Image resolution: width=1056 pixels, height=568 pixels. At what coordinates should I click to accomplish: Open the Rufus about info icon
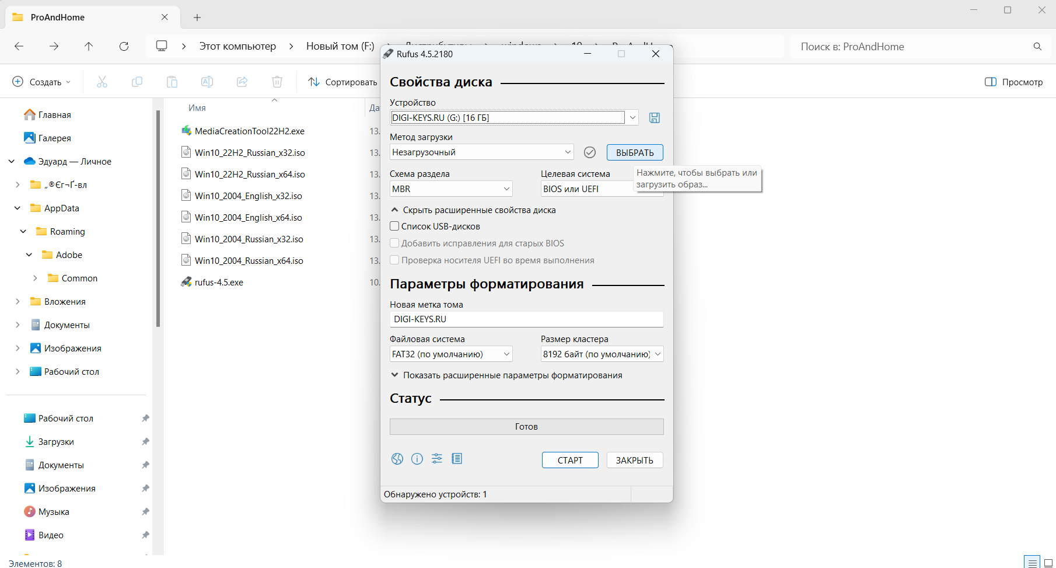(417, 459)
